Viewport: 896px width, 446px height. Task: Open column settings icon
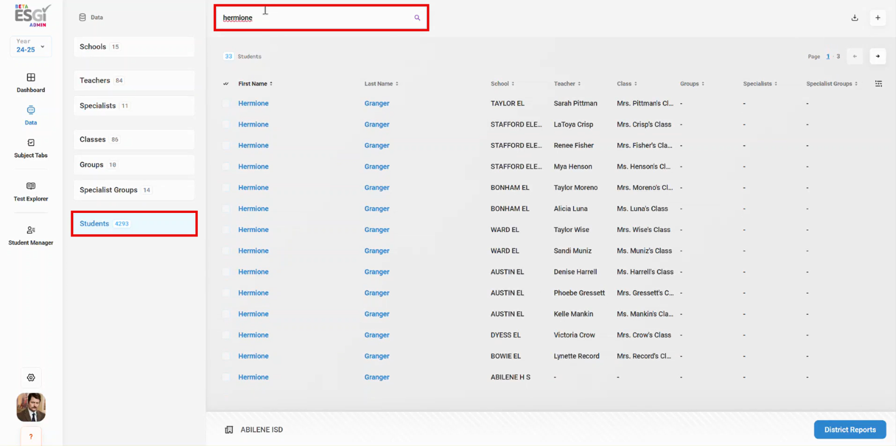pos(879,83)
